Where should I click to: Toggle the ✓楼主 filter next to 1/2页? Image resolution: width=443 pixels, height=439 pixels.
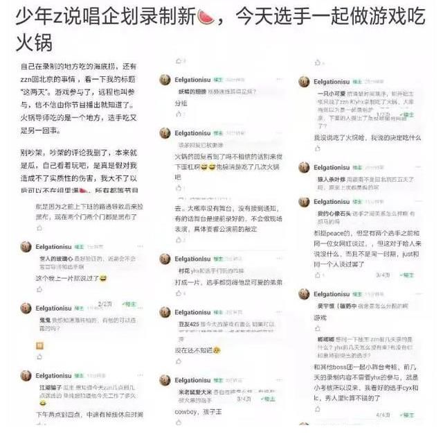(407, 114)
